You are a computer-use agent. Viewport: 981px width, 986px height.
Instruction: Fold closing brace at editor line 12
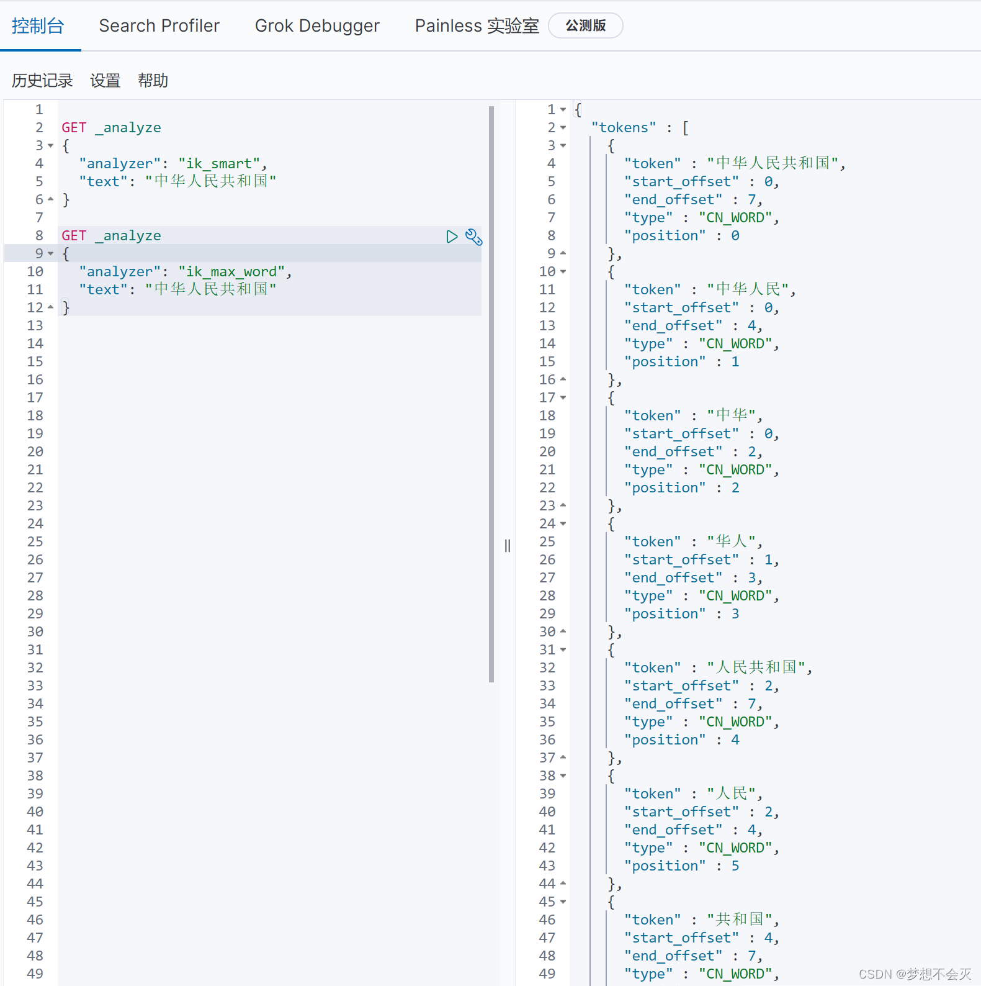point(51,307)
